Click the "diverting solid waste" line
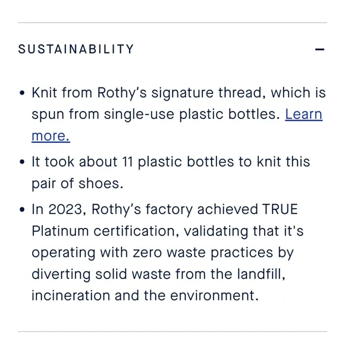This screenshot has height=345, width=345. pos(158,274)
